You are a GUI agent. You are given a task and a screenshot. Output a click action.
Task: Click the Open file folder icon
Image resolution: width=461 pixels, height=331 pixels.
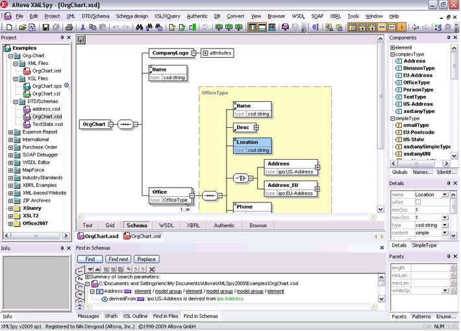tap(21, 27)
